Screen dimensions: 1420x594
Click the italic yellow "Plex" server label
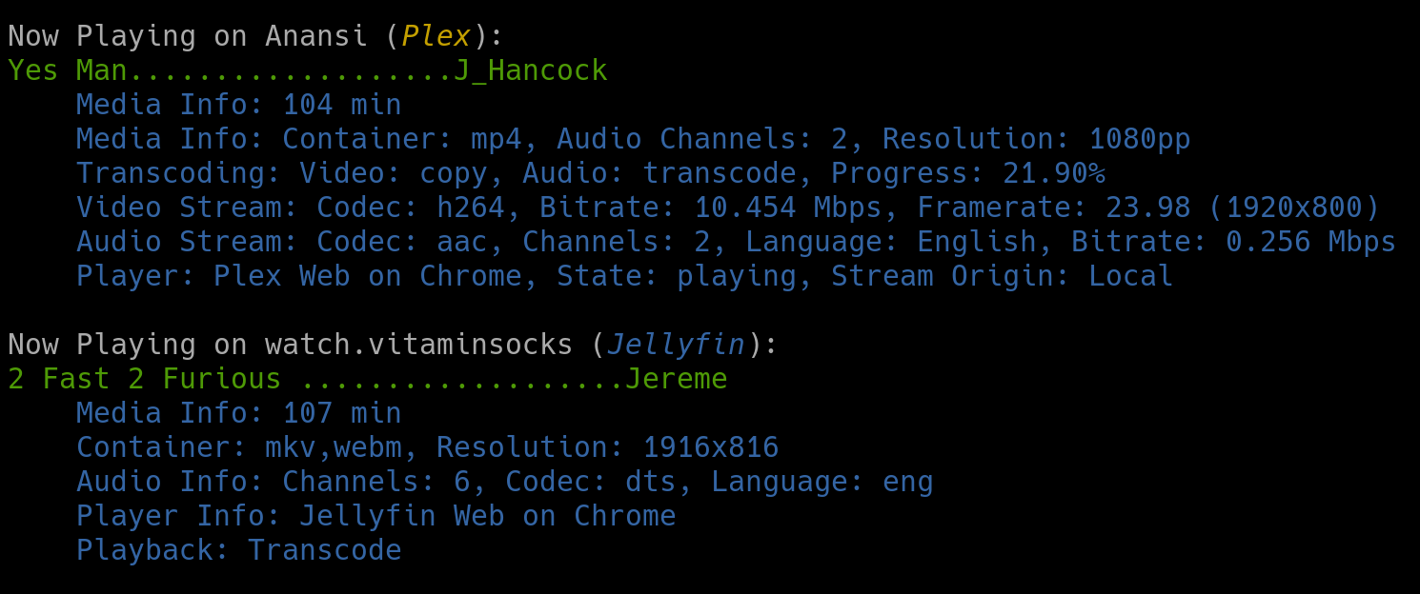(x=436, y=36)
